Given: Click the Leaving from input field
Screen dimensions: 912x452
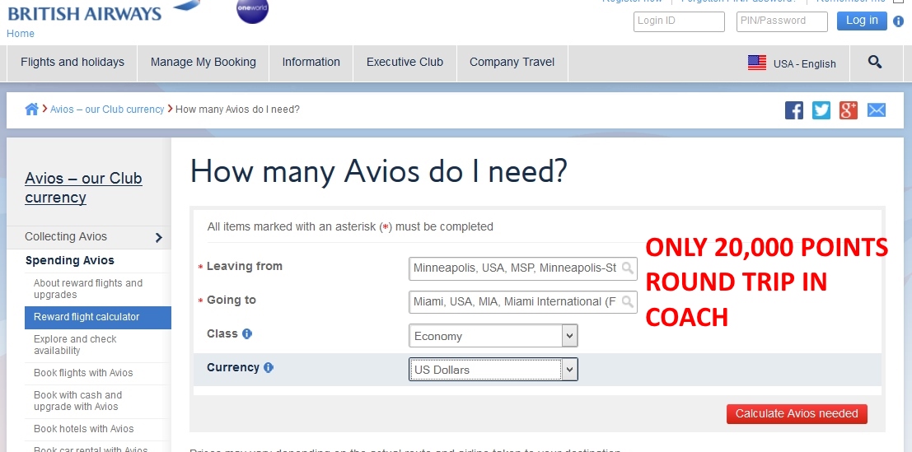Looking at the screenshot, I should tap(516, 268).
